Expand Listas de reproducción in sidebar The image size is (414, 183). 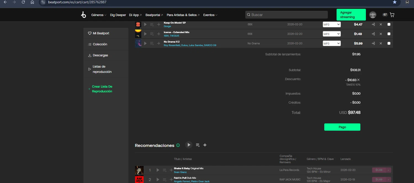[x=106, y=69]
